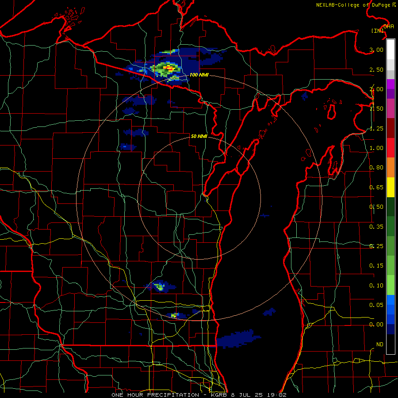Click the 0.35 legend value
This screenshot has width=398, height=398.
pyautogui.click(x=376, y=227)
